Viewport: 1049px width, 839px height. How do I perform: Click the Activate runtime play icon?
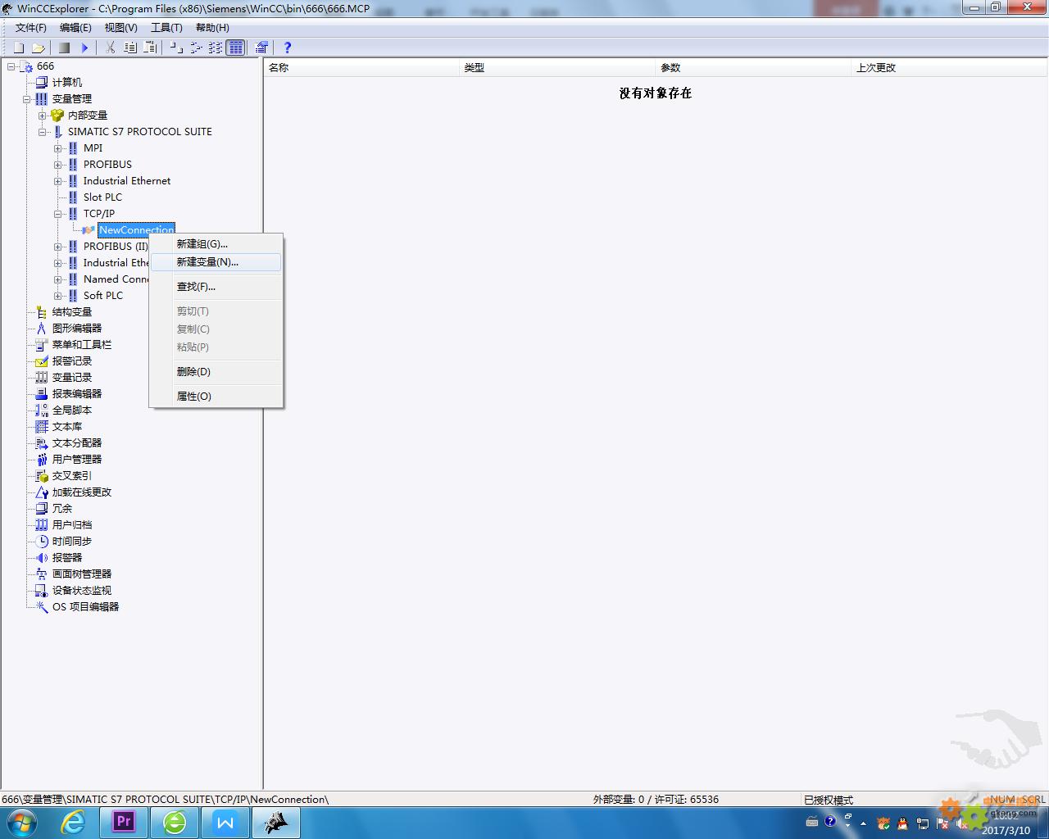click(84, 48)
